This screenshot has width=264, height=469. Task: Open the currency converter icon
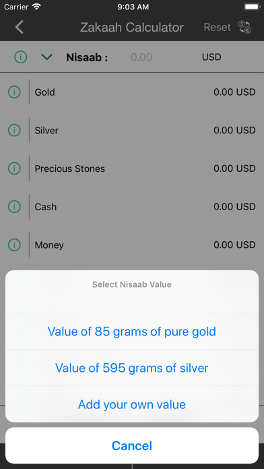point(245,27)
